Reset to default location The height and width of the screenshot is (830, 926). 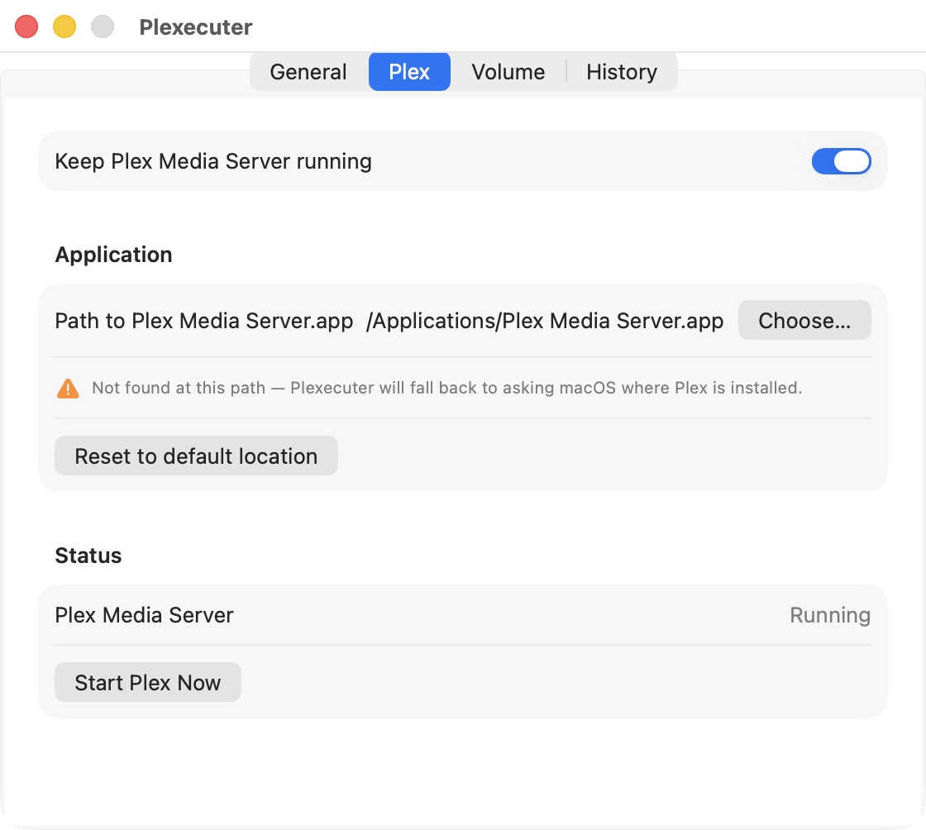(196, 456)
